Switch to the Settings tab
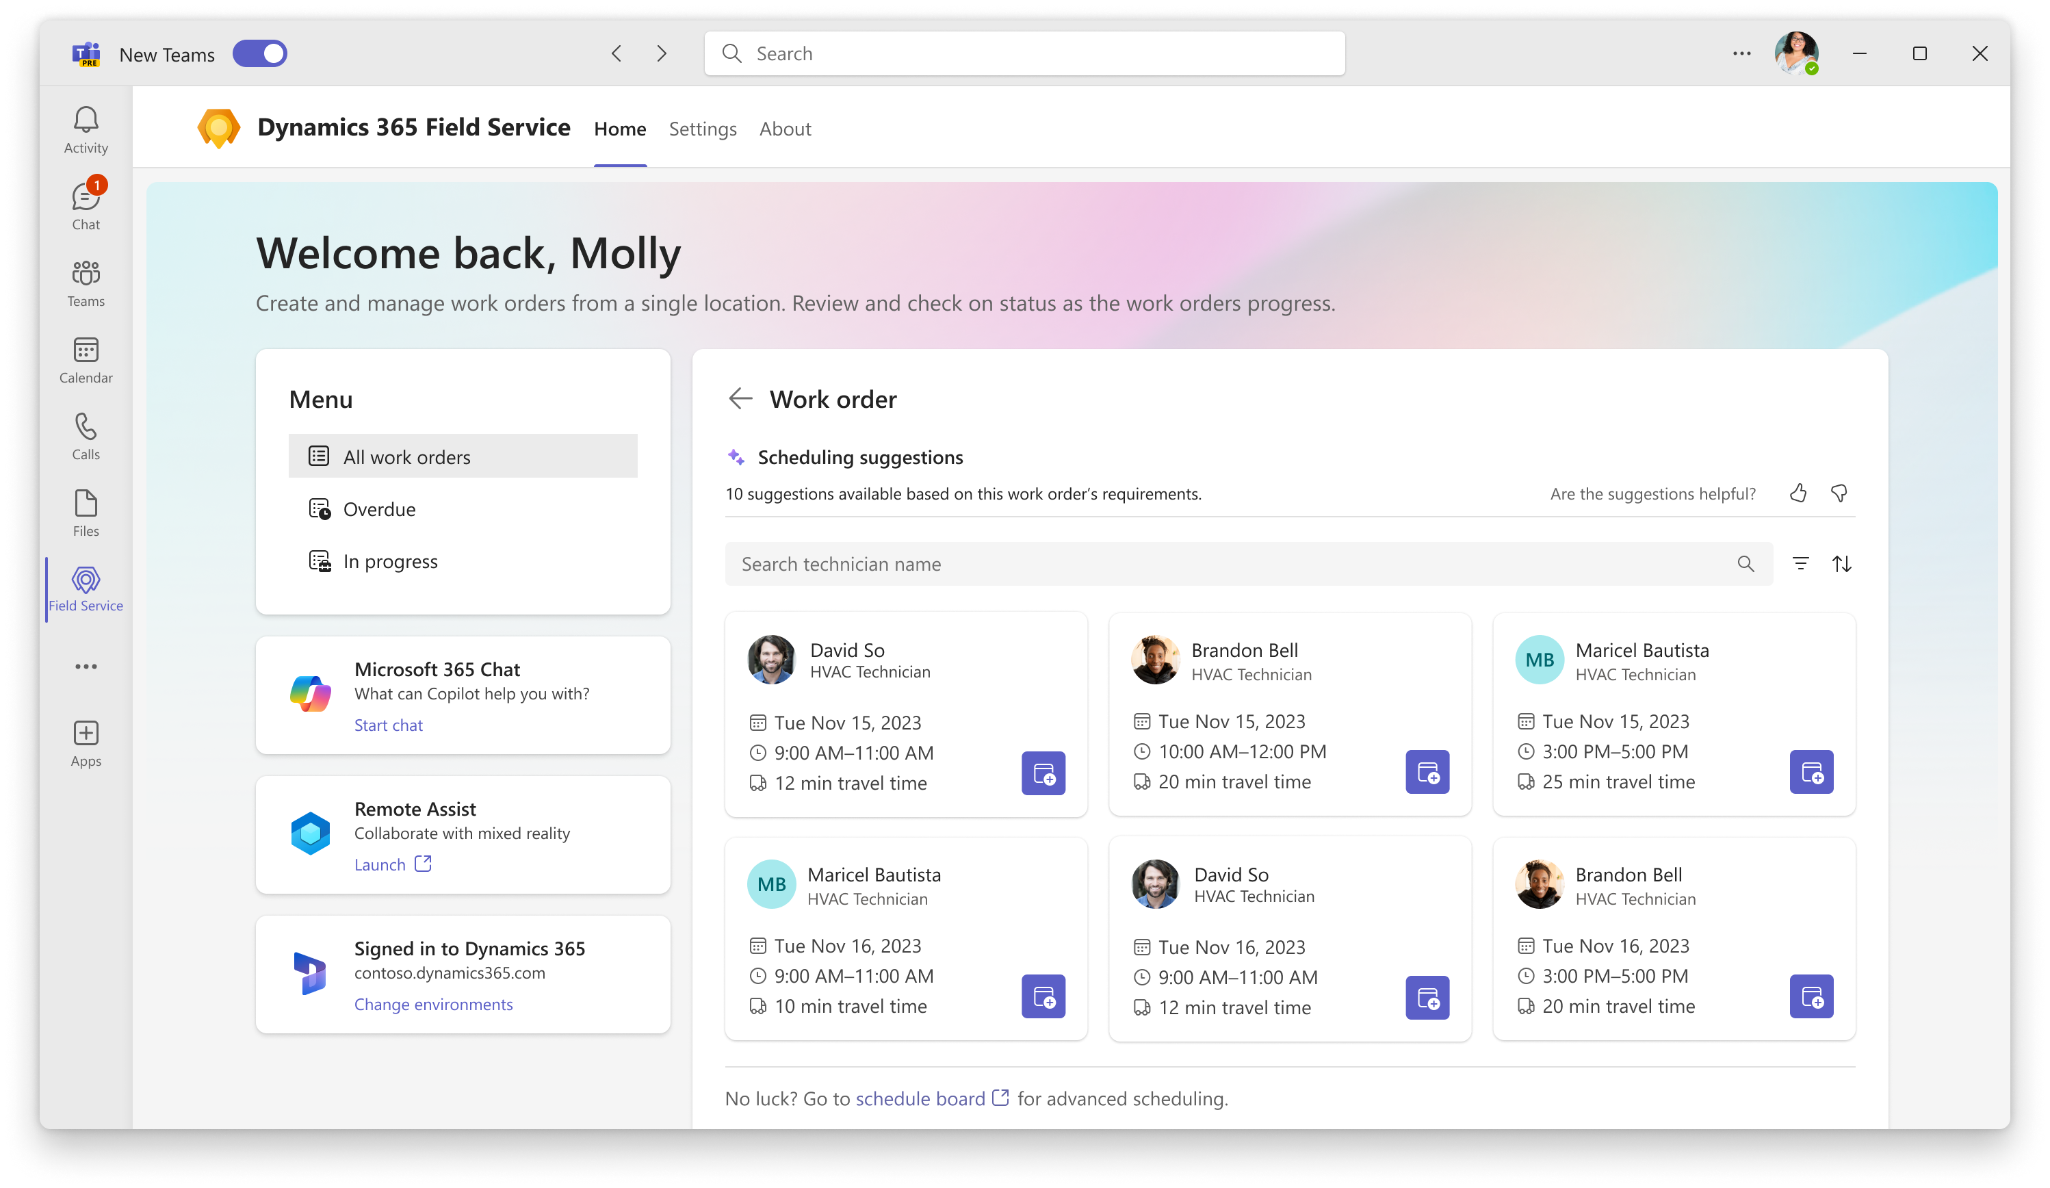 coord(702,129)
